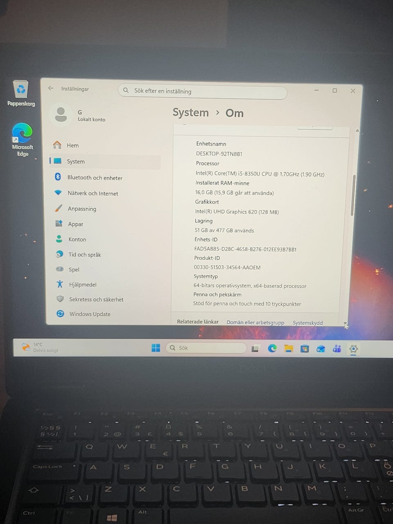Go back with the Inställningar back arrow
Image resolution: width=393 pixels, height=524 pixels.
coord(51,88)
